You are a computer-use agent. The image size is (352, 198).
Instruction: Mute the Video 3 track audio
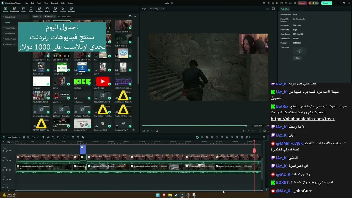pyautogui.click(x=7, y=160)
